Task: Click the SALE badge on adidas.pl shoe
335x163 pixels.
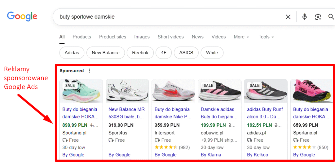Action: tap(255, 85)
